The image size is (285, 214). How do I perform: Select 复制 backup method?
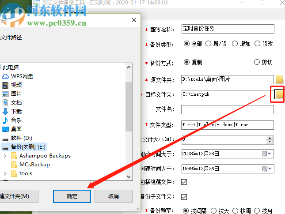193,62
